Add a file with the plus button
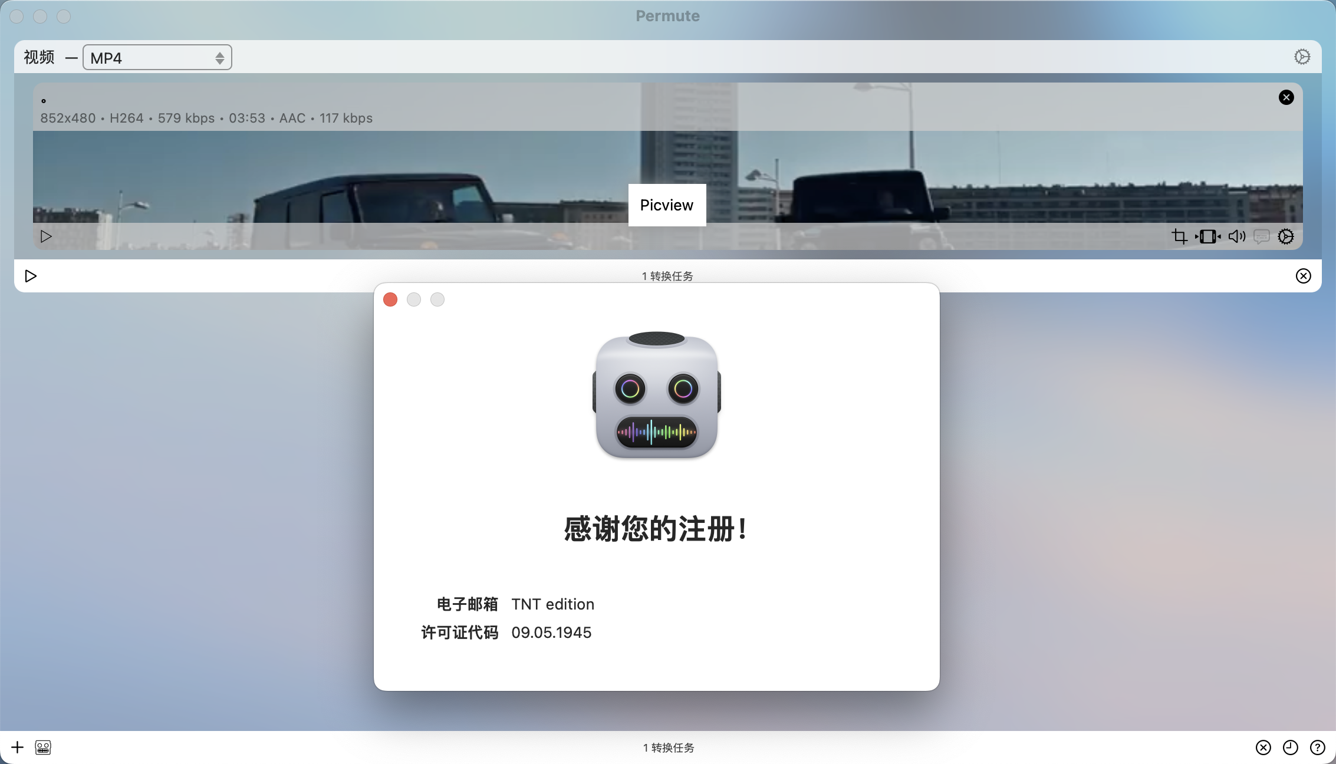Screen dimensions: 1336x764 18,747
